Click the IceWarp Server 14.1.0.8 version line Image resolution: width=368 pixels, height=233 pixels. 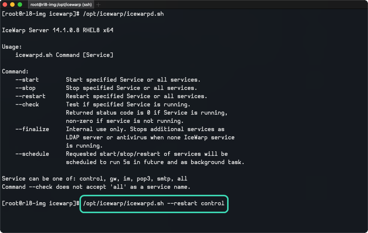(57, 30)
